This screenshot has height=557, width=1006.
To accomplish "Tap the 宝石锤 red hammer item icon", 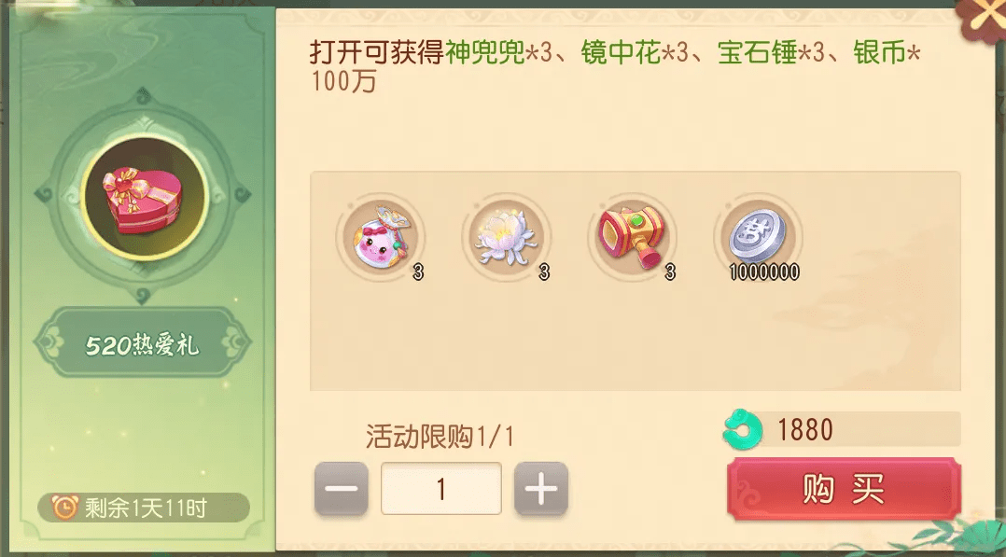I will (632, 236).
